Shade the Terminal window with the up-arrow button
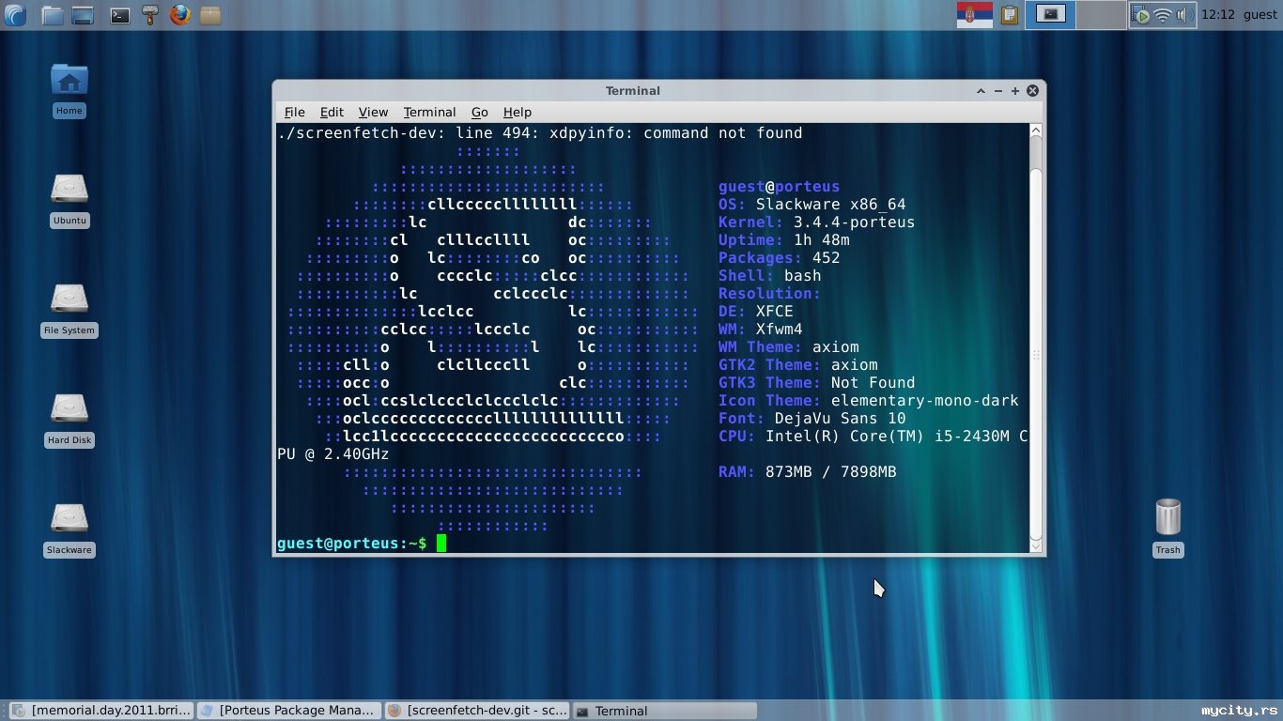The height and width of the screenshot is (721, 1283). pos(981,91)
